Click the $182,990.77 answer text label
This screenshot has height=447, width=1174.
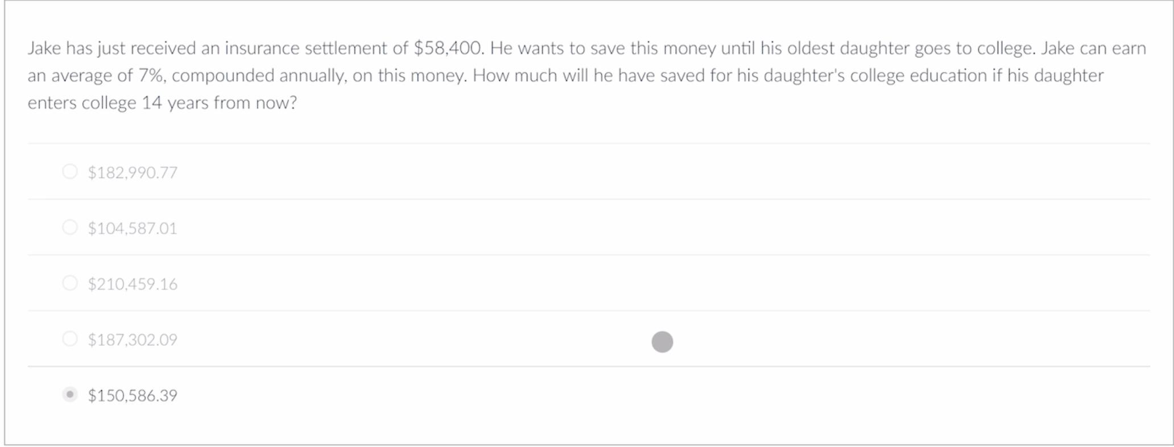[132, 172]
